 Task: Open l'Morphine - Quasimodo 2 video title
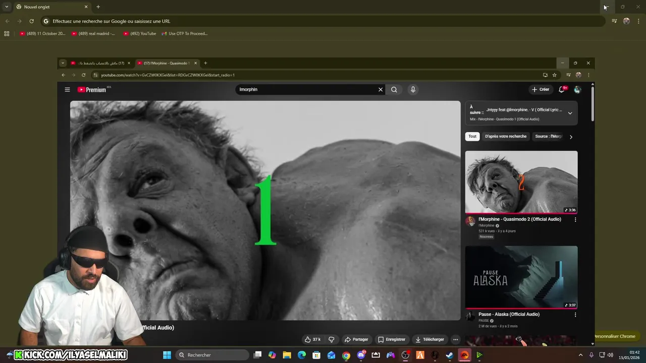520,219
